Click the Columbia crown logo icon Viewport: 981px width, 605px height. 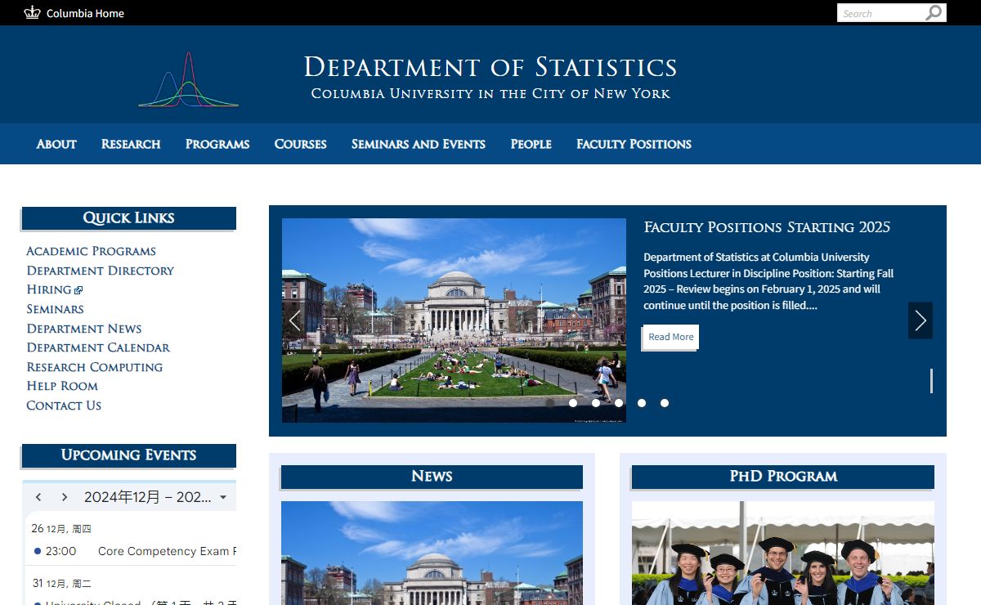pos(32,12)
